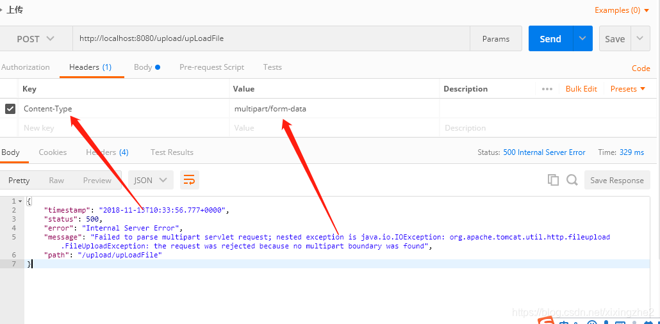Click the empty Value placeholder field
Image resolution: width=660 pixels, height=324 pixels.
pyautogui.click(x=334, y=128)
